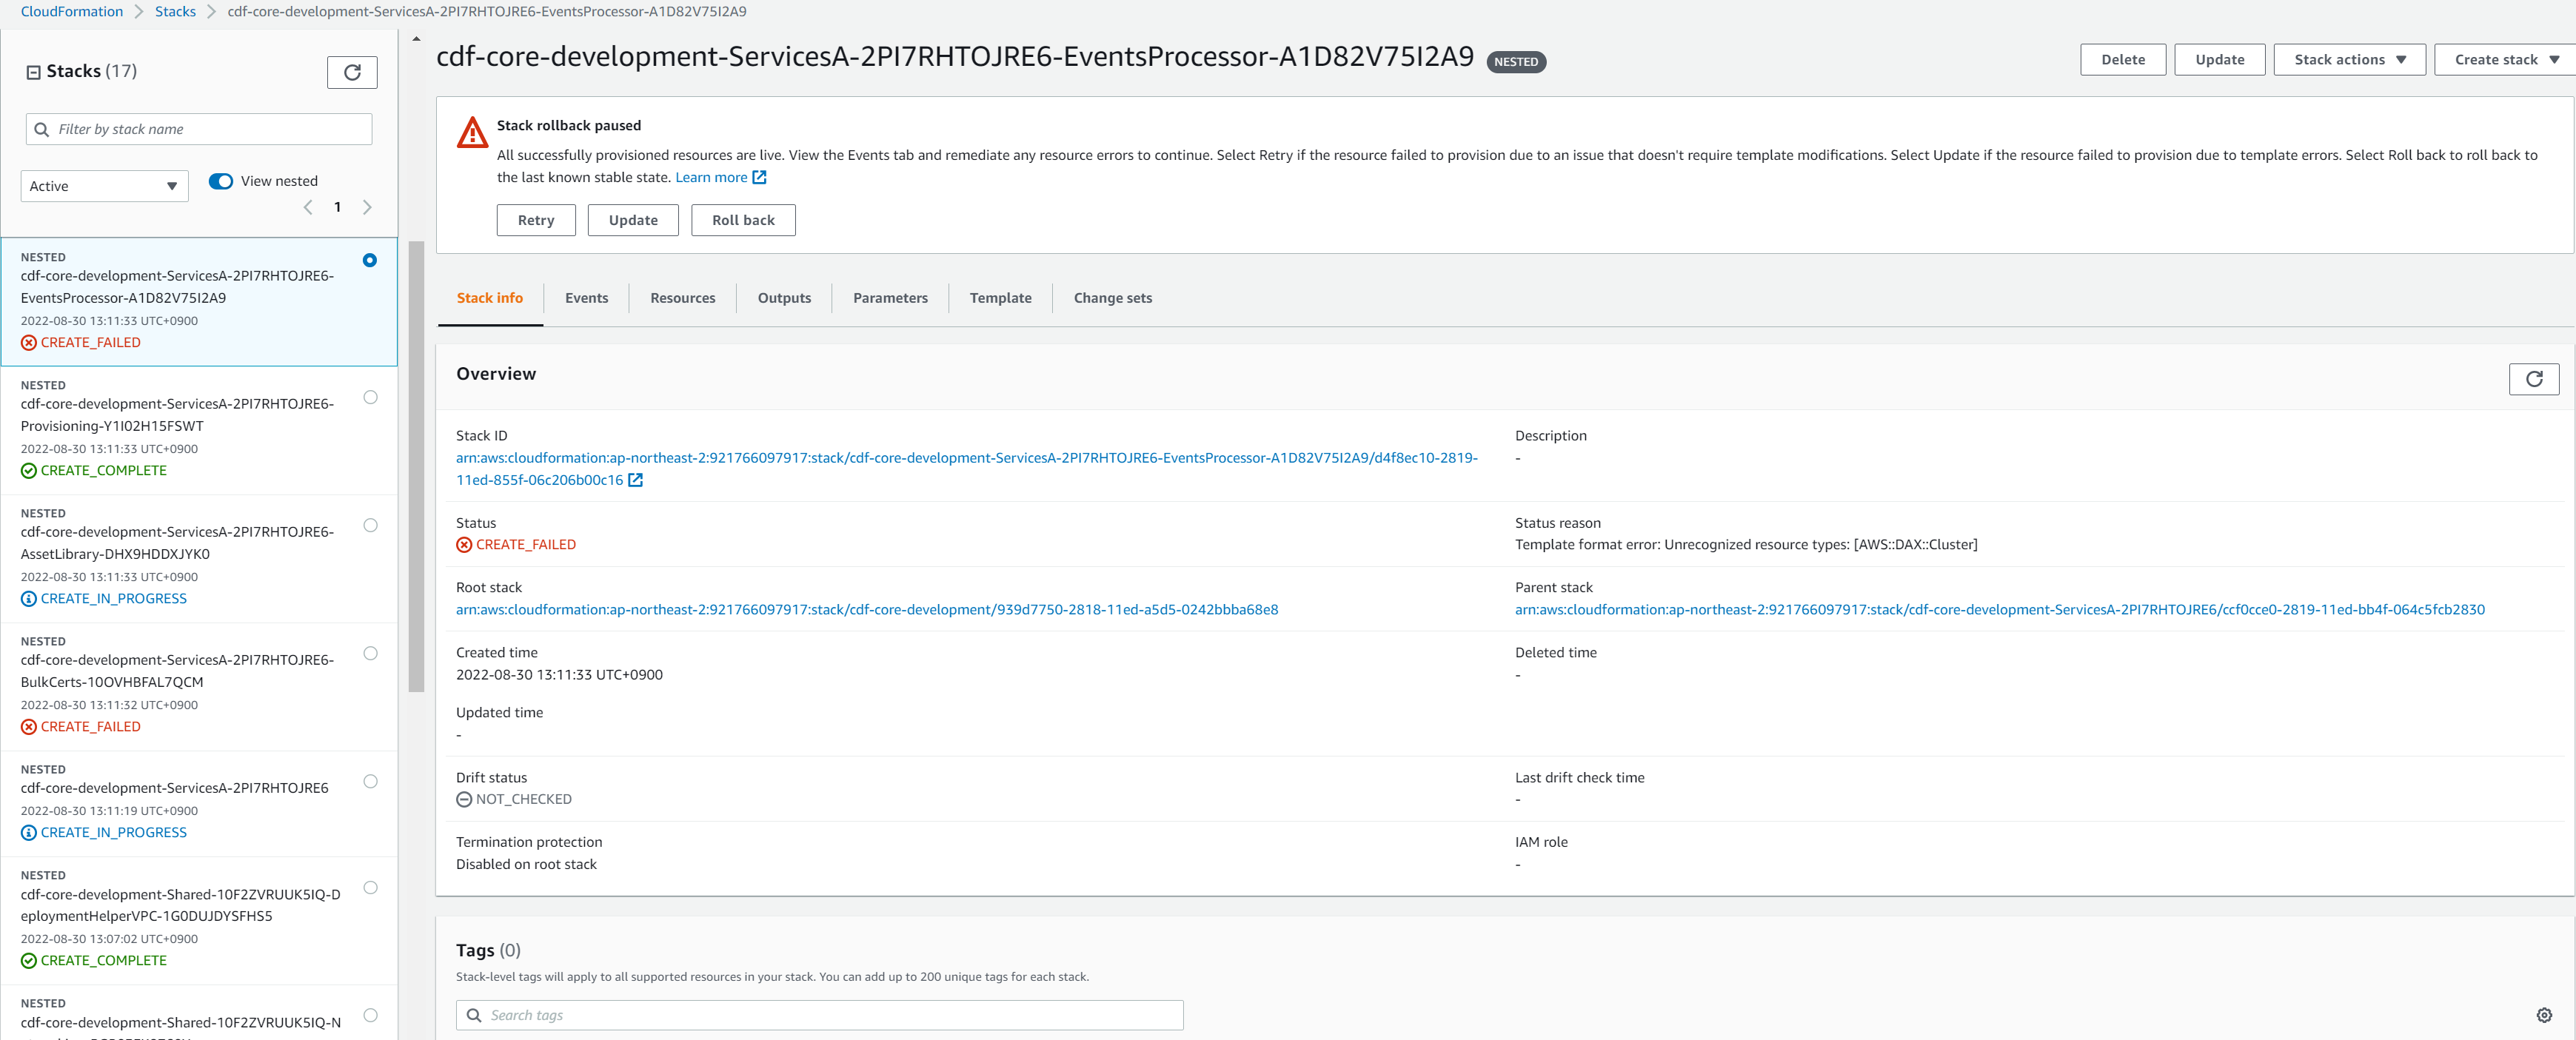Go to next page of stacks

coord(367,207)
